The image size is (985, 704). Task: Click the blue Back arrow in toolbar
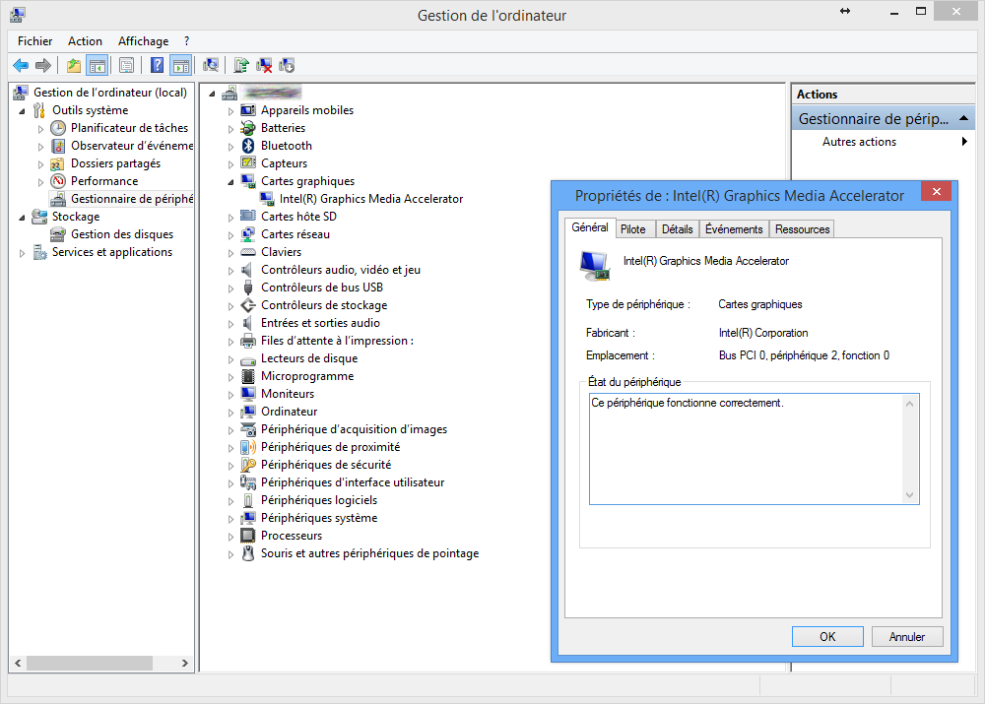20,66
